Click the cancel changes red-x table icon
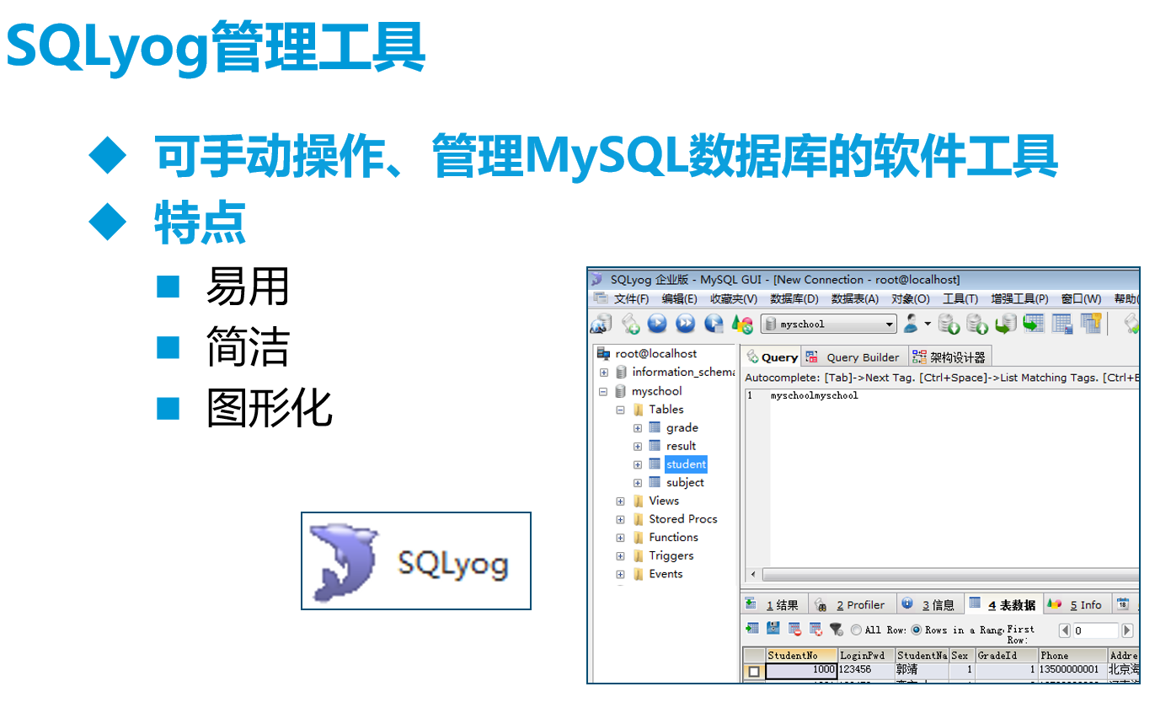 pos(815,629)
